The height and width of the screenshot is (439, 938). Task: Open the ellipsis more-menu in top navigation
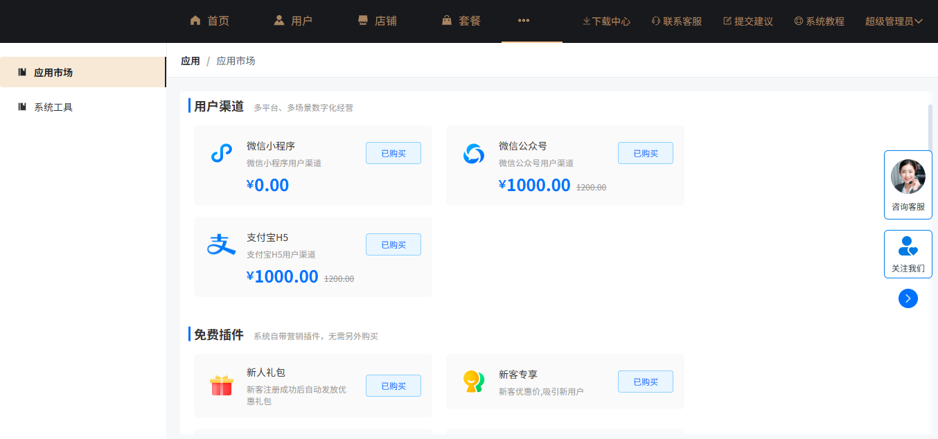pyautogui.click(x=523, y=21)
